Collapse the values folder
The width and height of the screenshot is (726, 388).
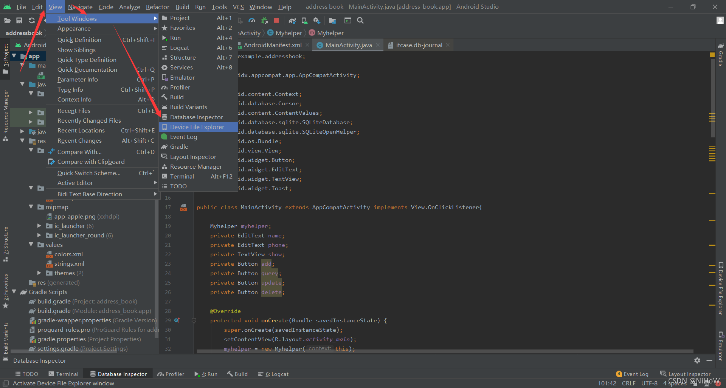pos(31,245)
